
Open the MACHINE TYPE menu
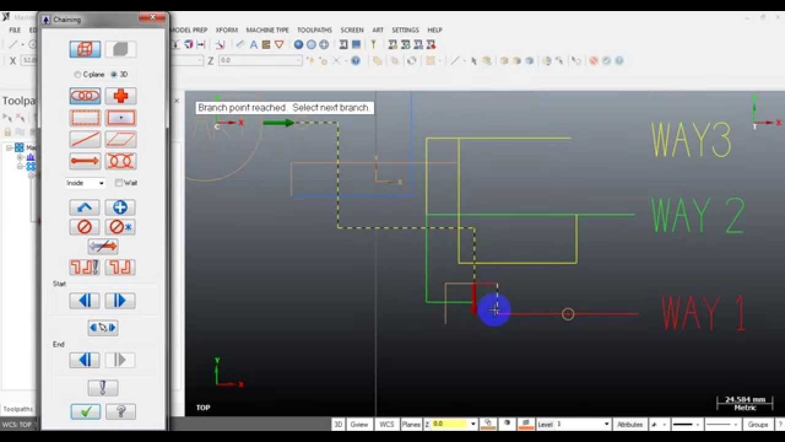tap(267, 29)
